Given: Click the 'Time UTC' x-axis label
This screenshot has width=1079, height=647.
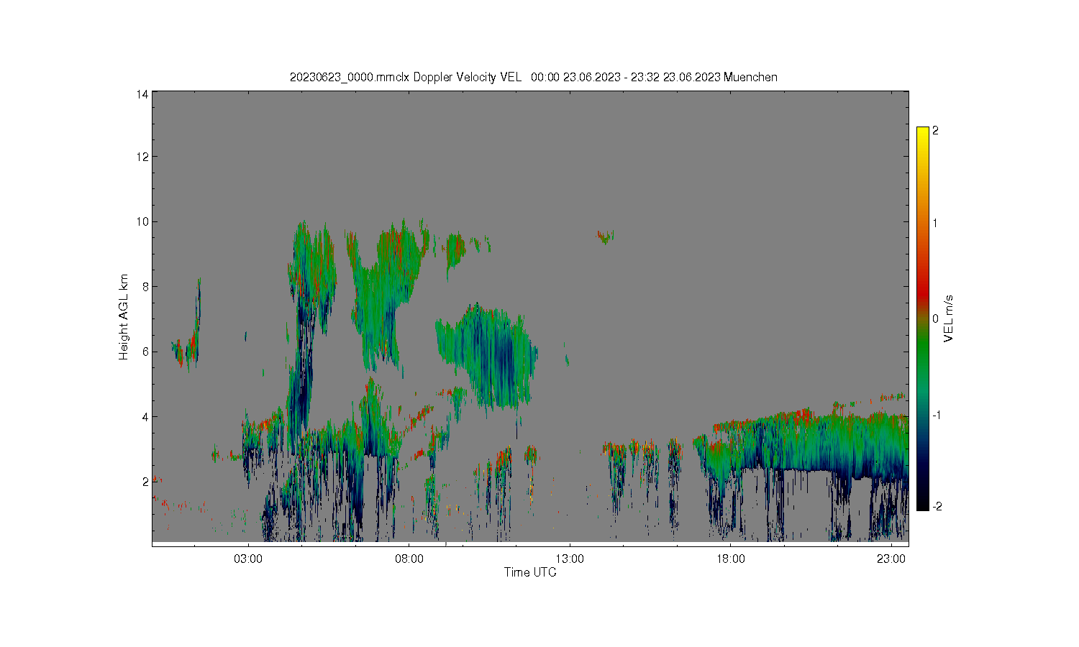Looking at the screenshot, I should pos(530,572).
